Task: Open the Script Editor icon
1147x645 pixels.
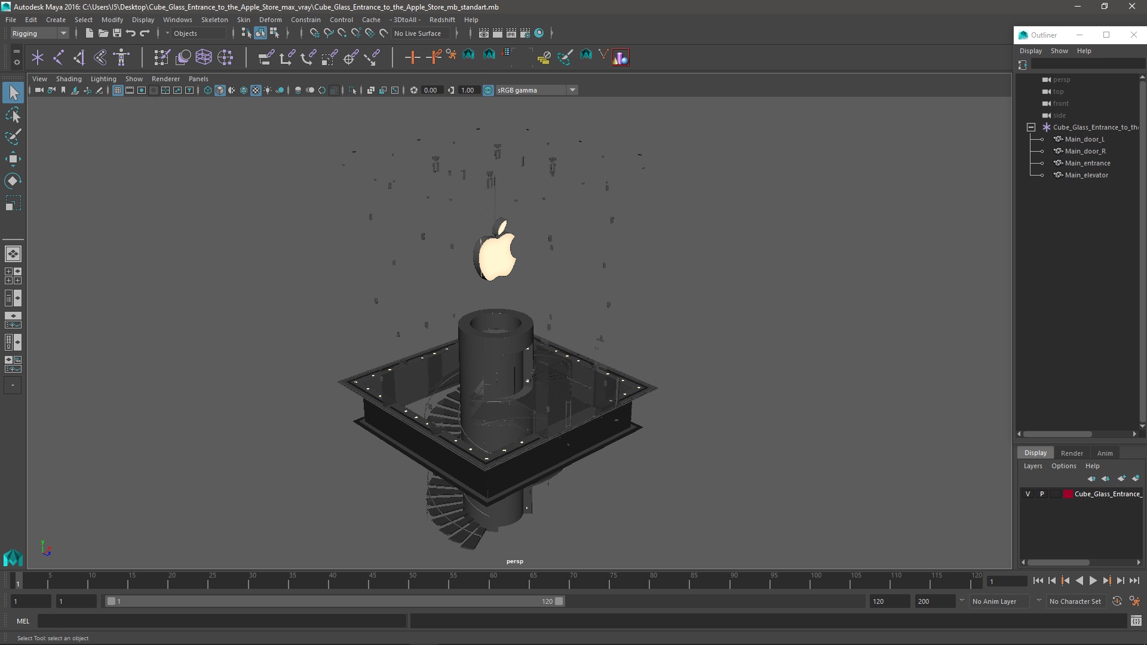Action: pos(1136,621)
